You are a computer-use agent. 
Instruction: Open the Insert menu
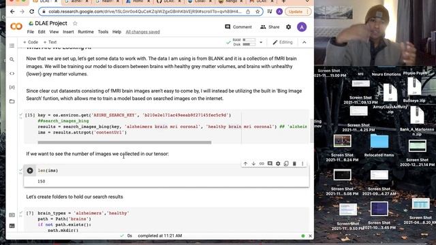pyautogui.click(x=68, y=32)
